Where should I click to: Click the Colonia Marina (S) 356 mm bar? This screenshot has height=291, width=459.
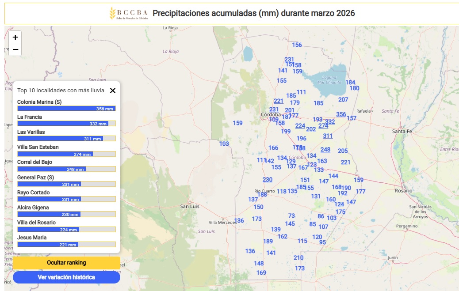66,109
